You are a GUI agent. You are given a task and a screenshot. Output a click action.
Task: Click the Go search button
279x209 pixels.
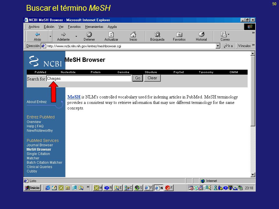[137, 78]
